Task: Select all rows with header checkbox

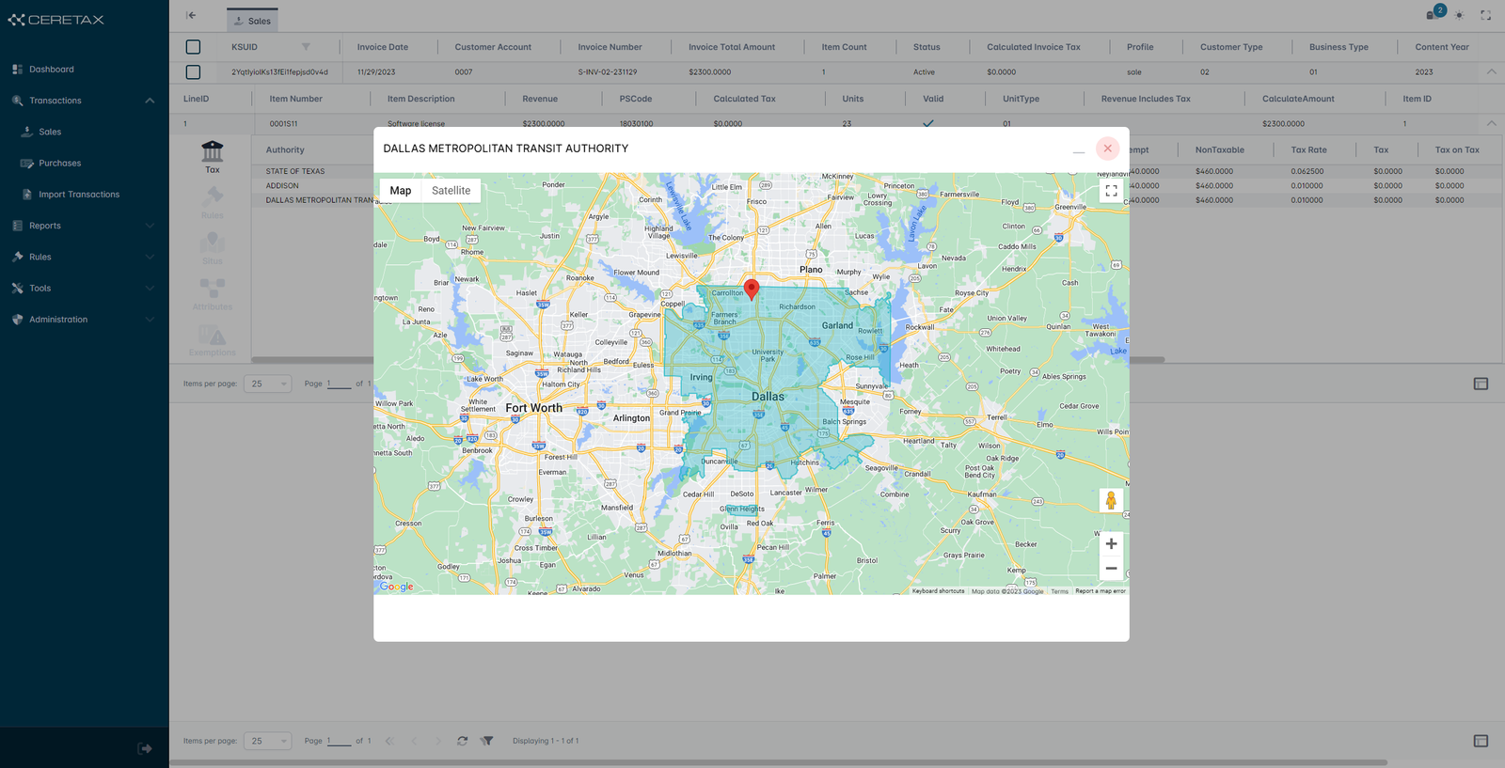Action: point(193,47)
